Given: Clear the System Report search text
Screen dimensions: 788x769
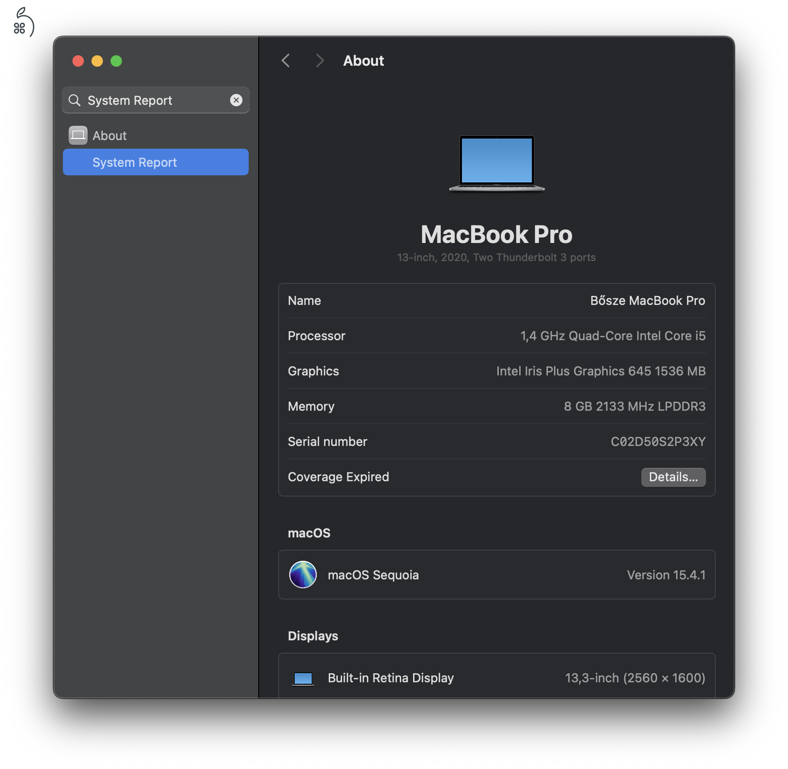Looking at the screenshot, I should (236, 100).
